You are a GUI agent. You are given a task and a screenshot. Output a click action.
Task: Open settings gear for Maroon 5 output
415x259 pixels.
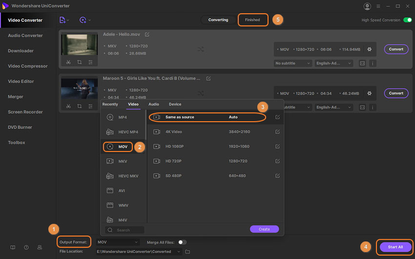pos(370,93)
